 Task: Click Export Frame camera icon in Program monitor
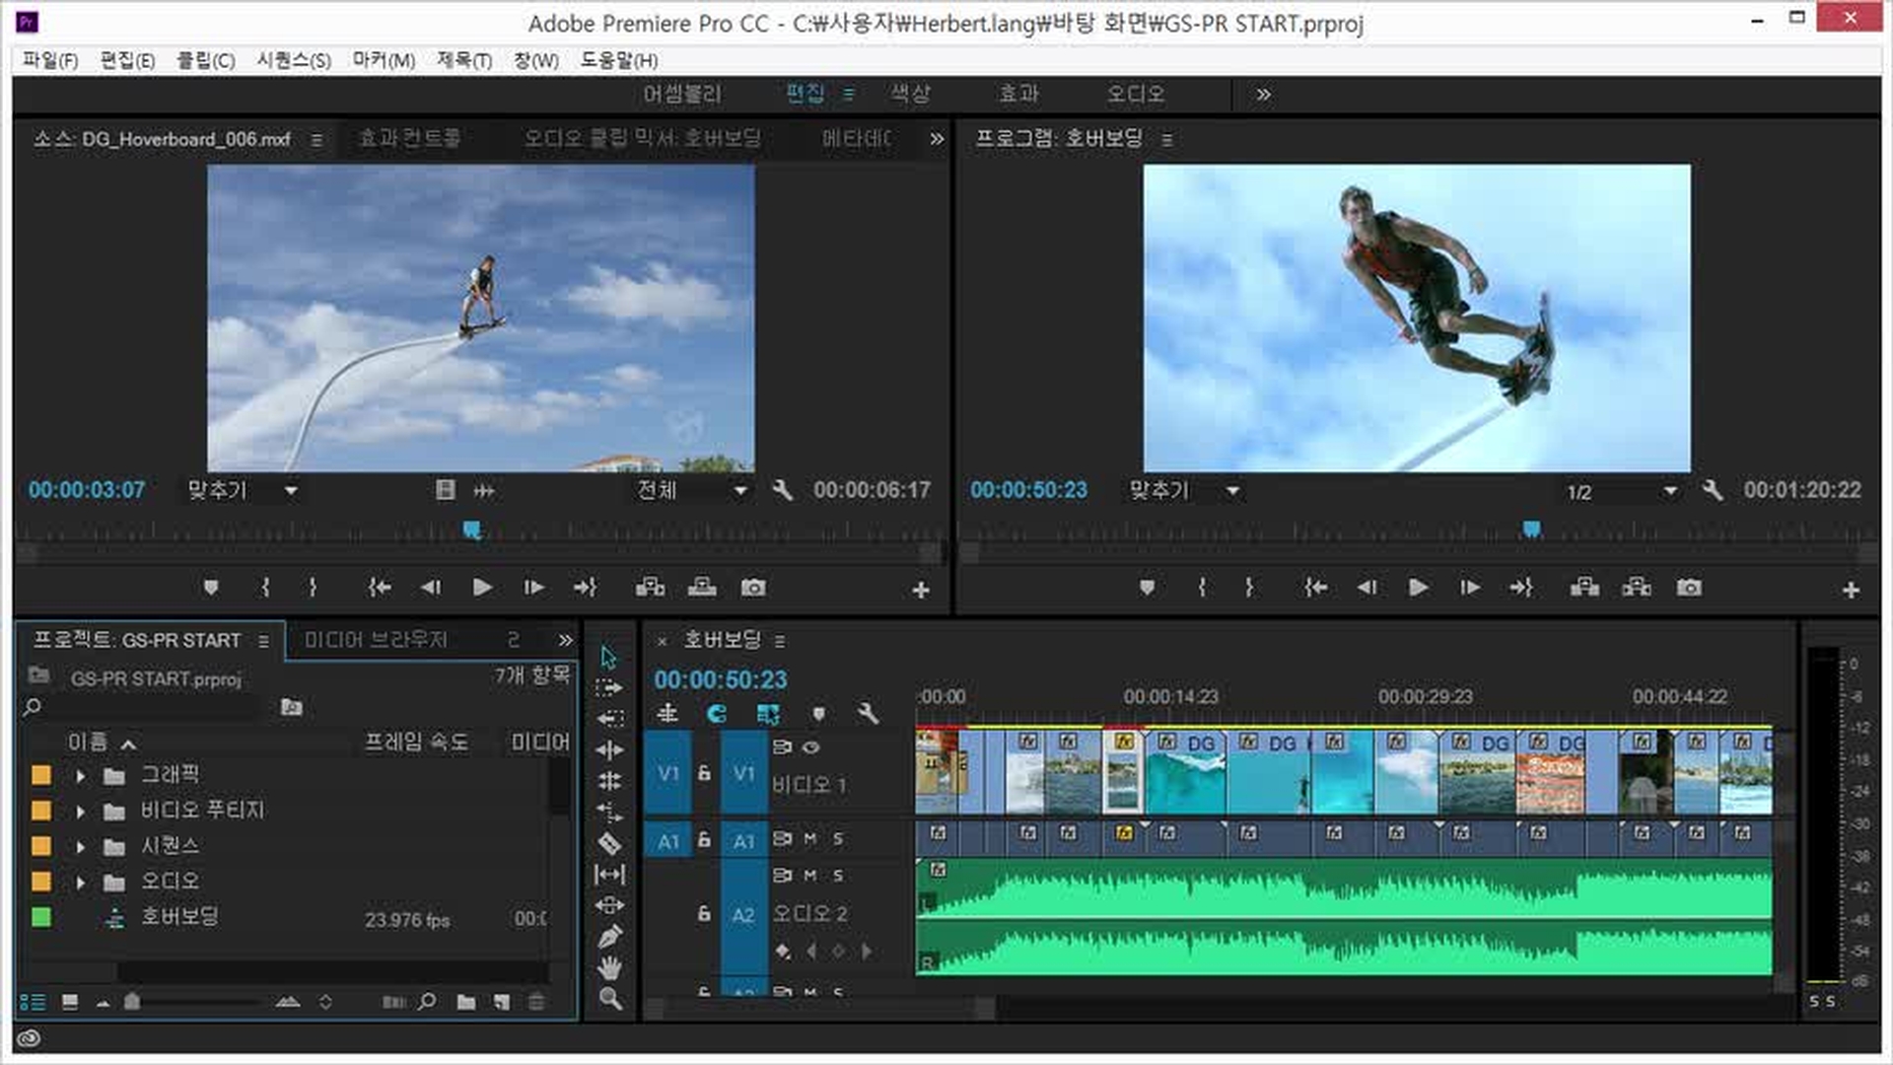click(x=1689, y=588)
